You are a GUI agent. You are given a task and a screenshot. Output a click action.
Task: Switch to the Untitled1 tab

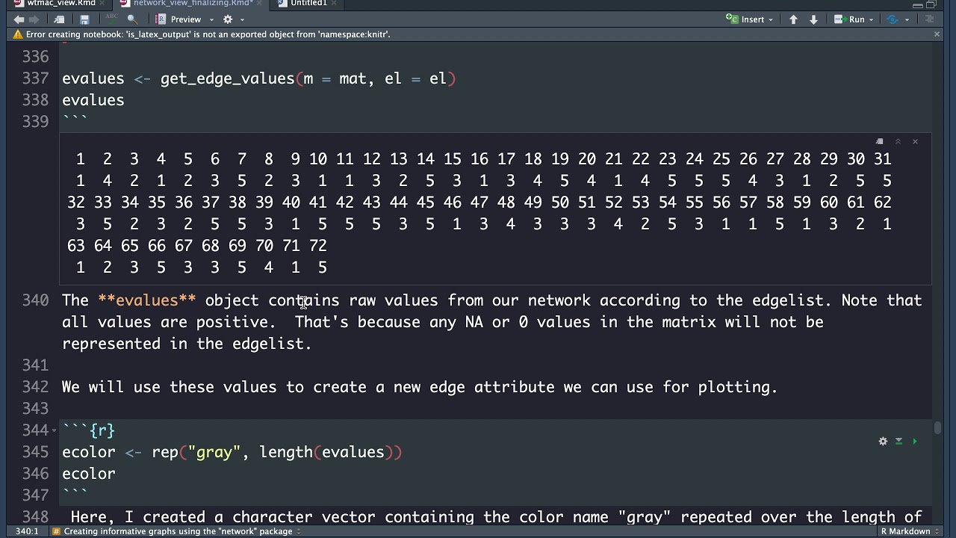point(308,3)
